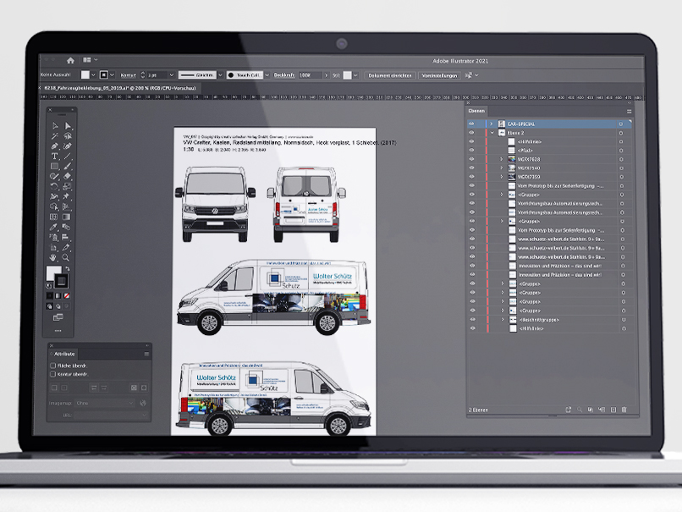
Task: Select the Rotate tool
Action: coord(55,187)
